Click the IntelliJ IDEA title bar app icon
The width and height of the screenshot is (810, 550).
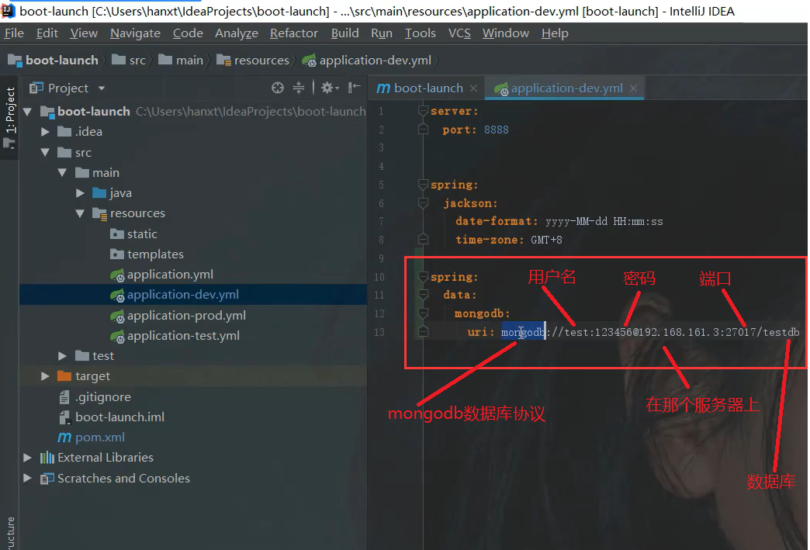[9, 11]
